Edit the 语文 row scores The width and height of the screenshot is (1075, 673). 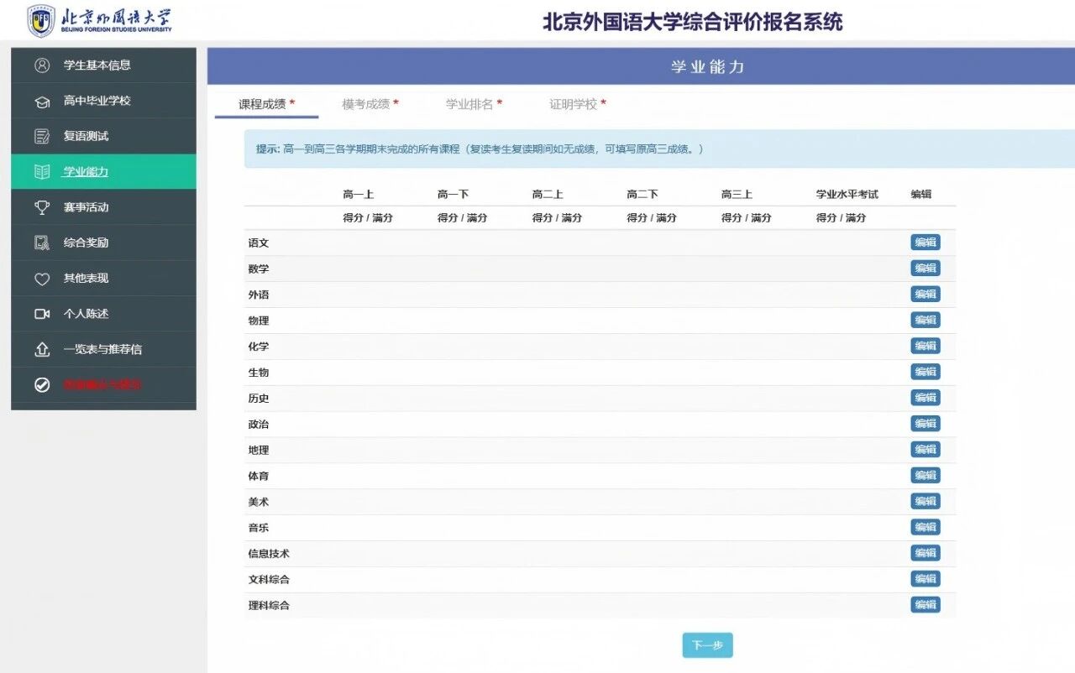(x=925, y=243)
